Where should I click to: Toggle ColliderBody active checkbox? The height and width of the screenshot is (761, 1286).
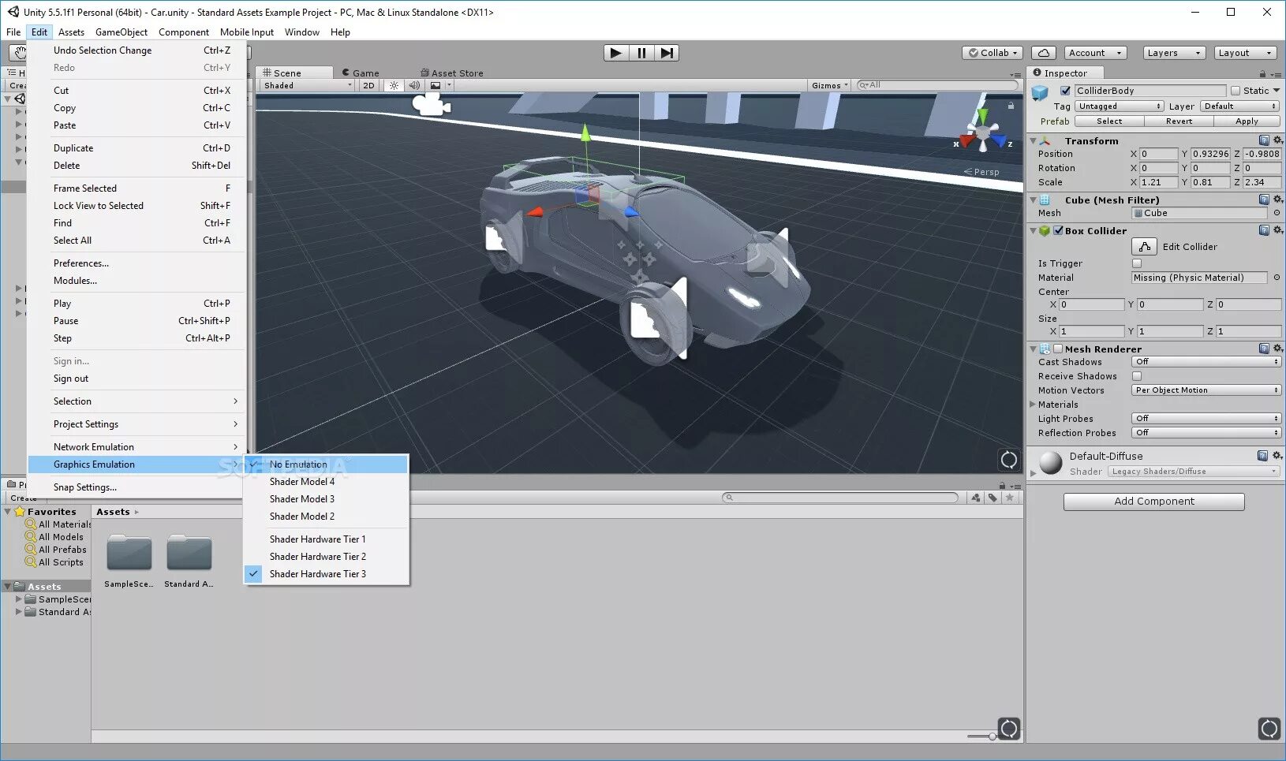(x=1065, y=91)
